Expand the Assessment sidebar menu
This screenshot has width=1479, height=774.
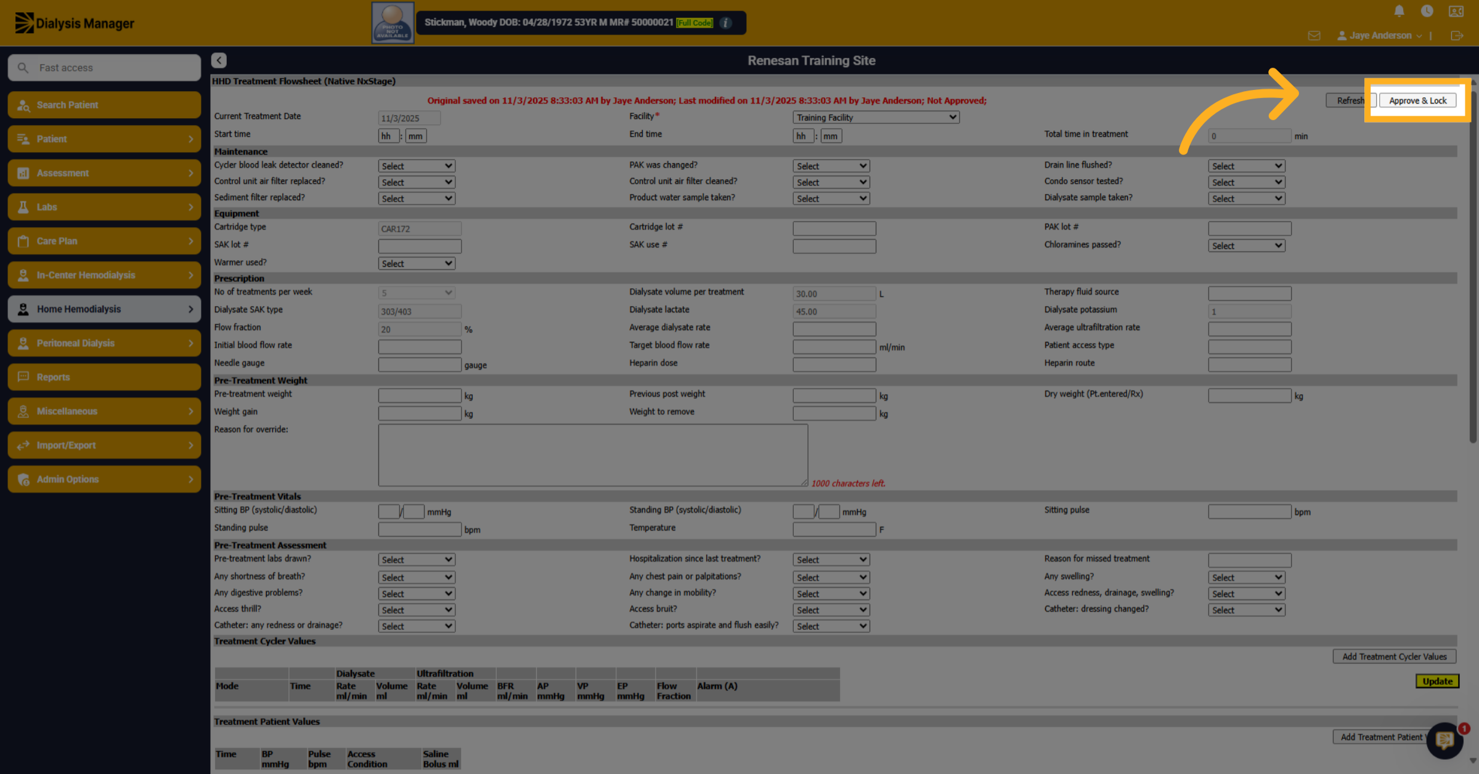[104, 173]
